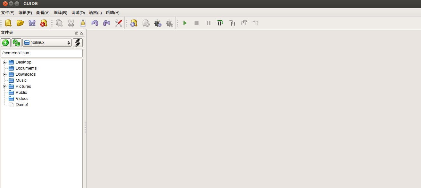Click the greyed scroll icon with stop mark
Image resolution: width=421 pixels, height=188 pixels.
146,23
